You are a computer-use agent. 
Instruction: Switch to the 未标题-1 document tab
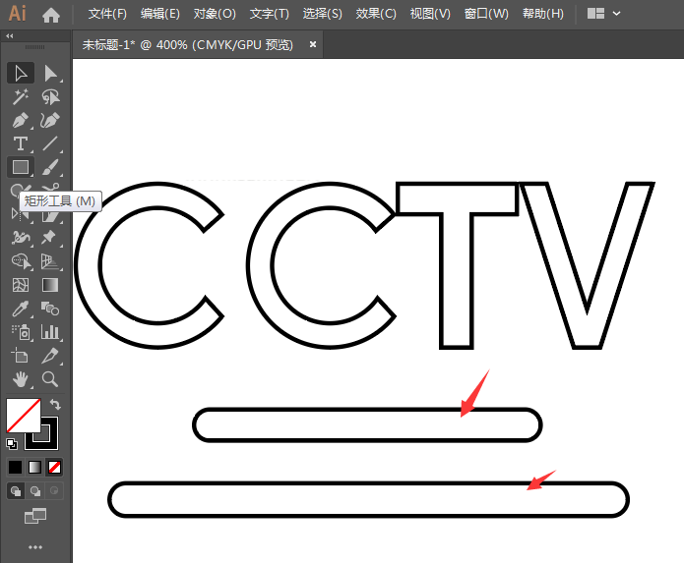pyautogui.click(x=188, y=44)
